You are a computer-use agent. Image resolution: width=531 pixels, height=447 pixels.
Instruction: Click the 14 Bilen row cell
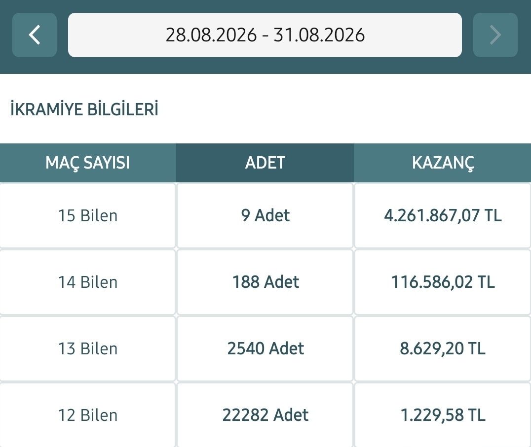(88, 282)
